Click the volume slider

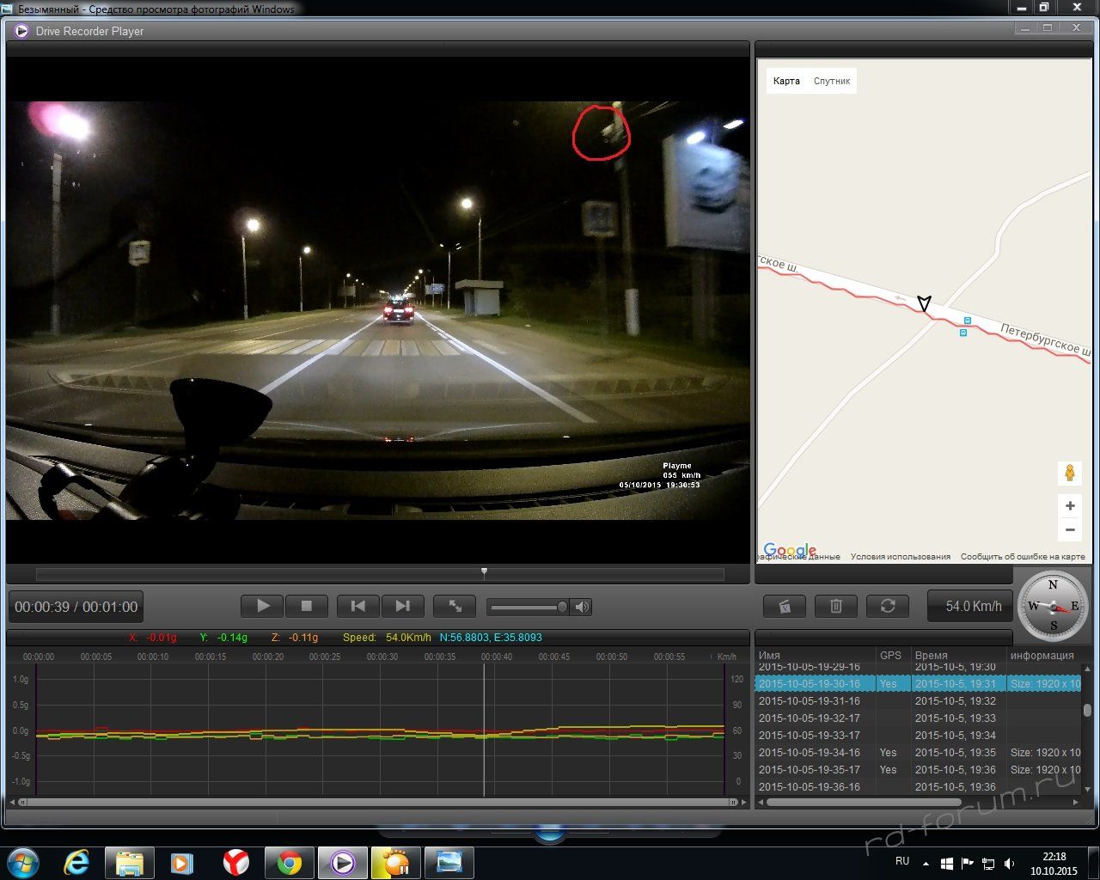click(x=526, y=608)
